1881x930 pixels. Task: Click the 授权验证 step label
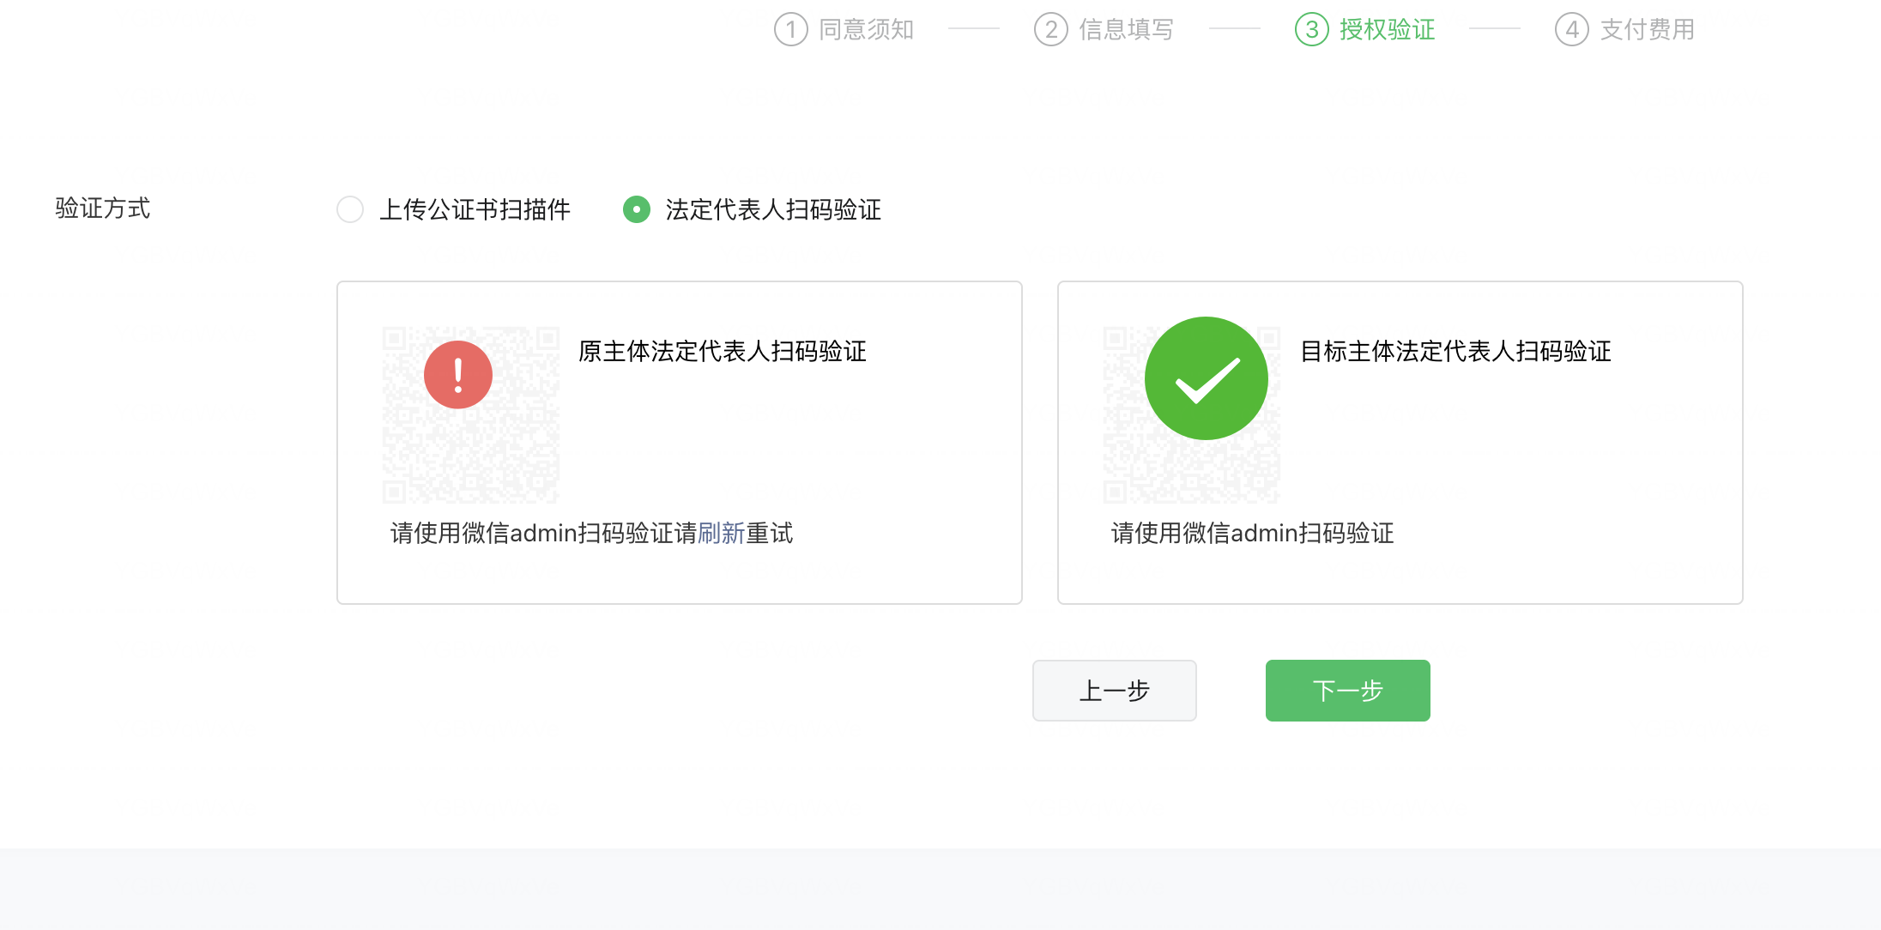pos(1387,30)
